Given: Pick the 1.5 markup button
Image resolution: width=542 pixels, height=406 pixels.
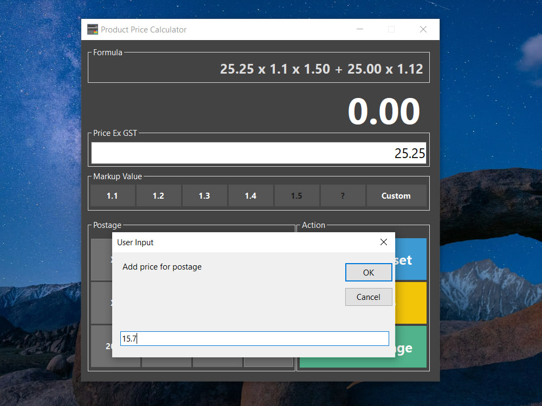Looking at the screenshot, I should click(296, 196).
